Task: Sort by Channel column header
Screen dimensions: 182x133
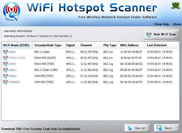Action: (x=90, y=45)
